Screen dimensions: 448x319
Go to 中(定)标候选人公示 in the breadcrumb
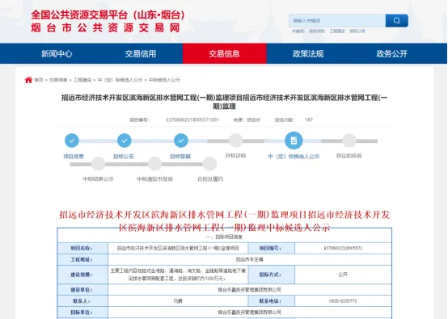(x=120, y=80)
